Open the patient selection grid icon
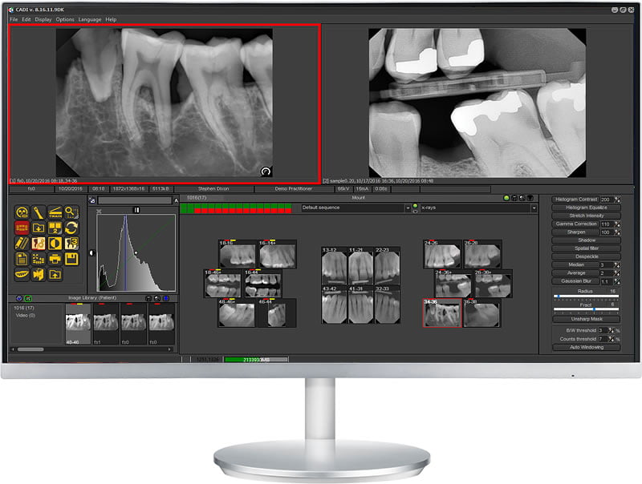This screenshot has width=642, height=484. point(55,228)
